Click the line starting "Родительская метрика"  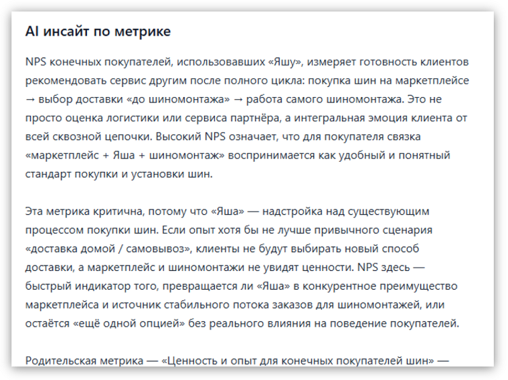(x=237, y=360)
